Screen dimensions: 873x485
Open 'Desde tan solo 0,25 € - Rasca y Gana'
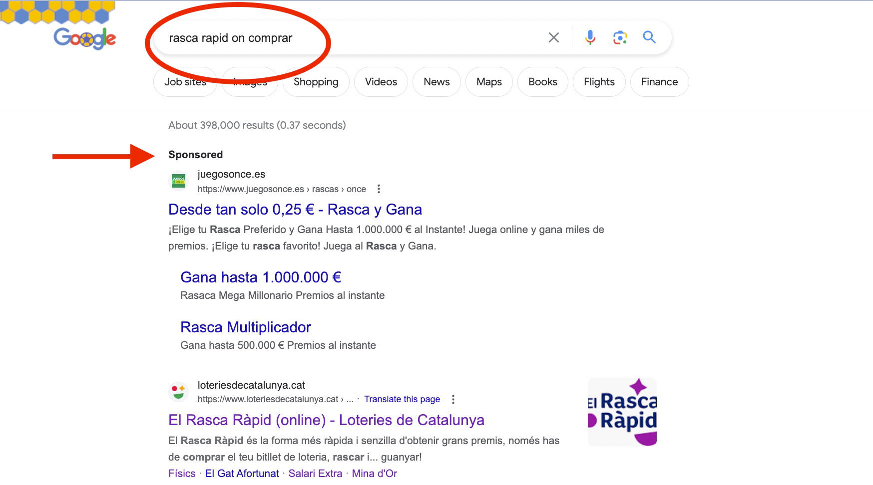point(295,210)
